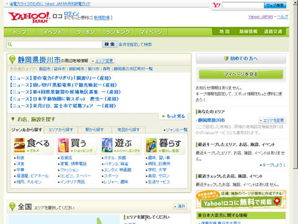Open the イベント tab
This screenshot has width=298, height=224.
[53, 32]
